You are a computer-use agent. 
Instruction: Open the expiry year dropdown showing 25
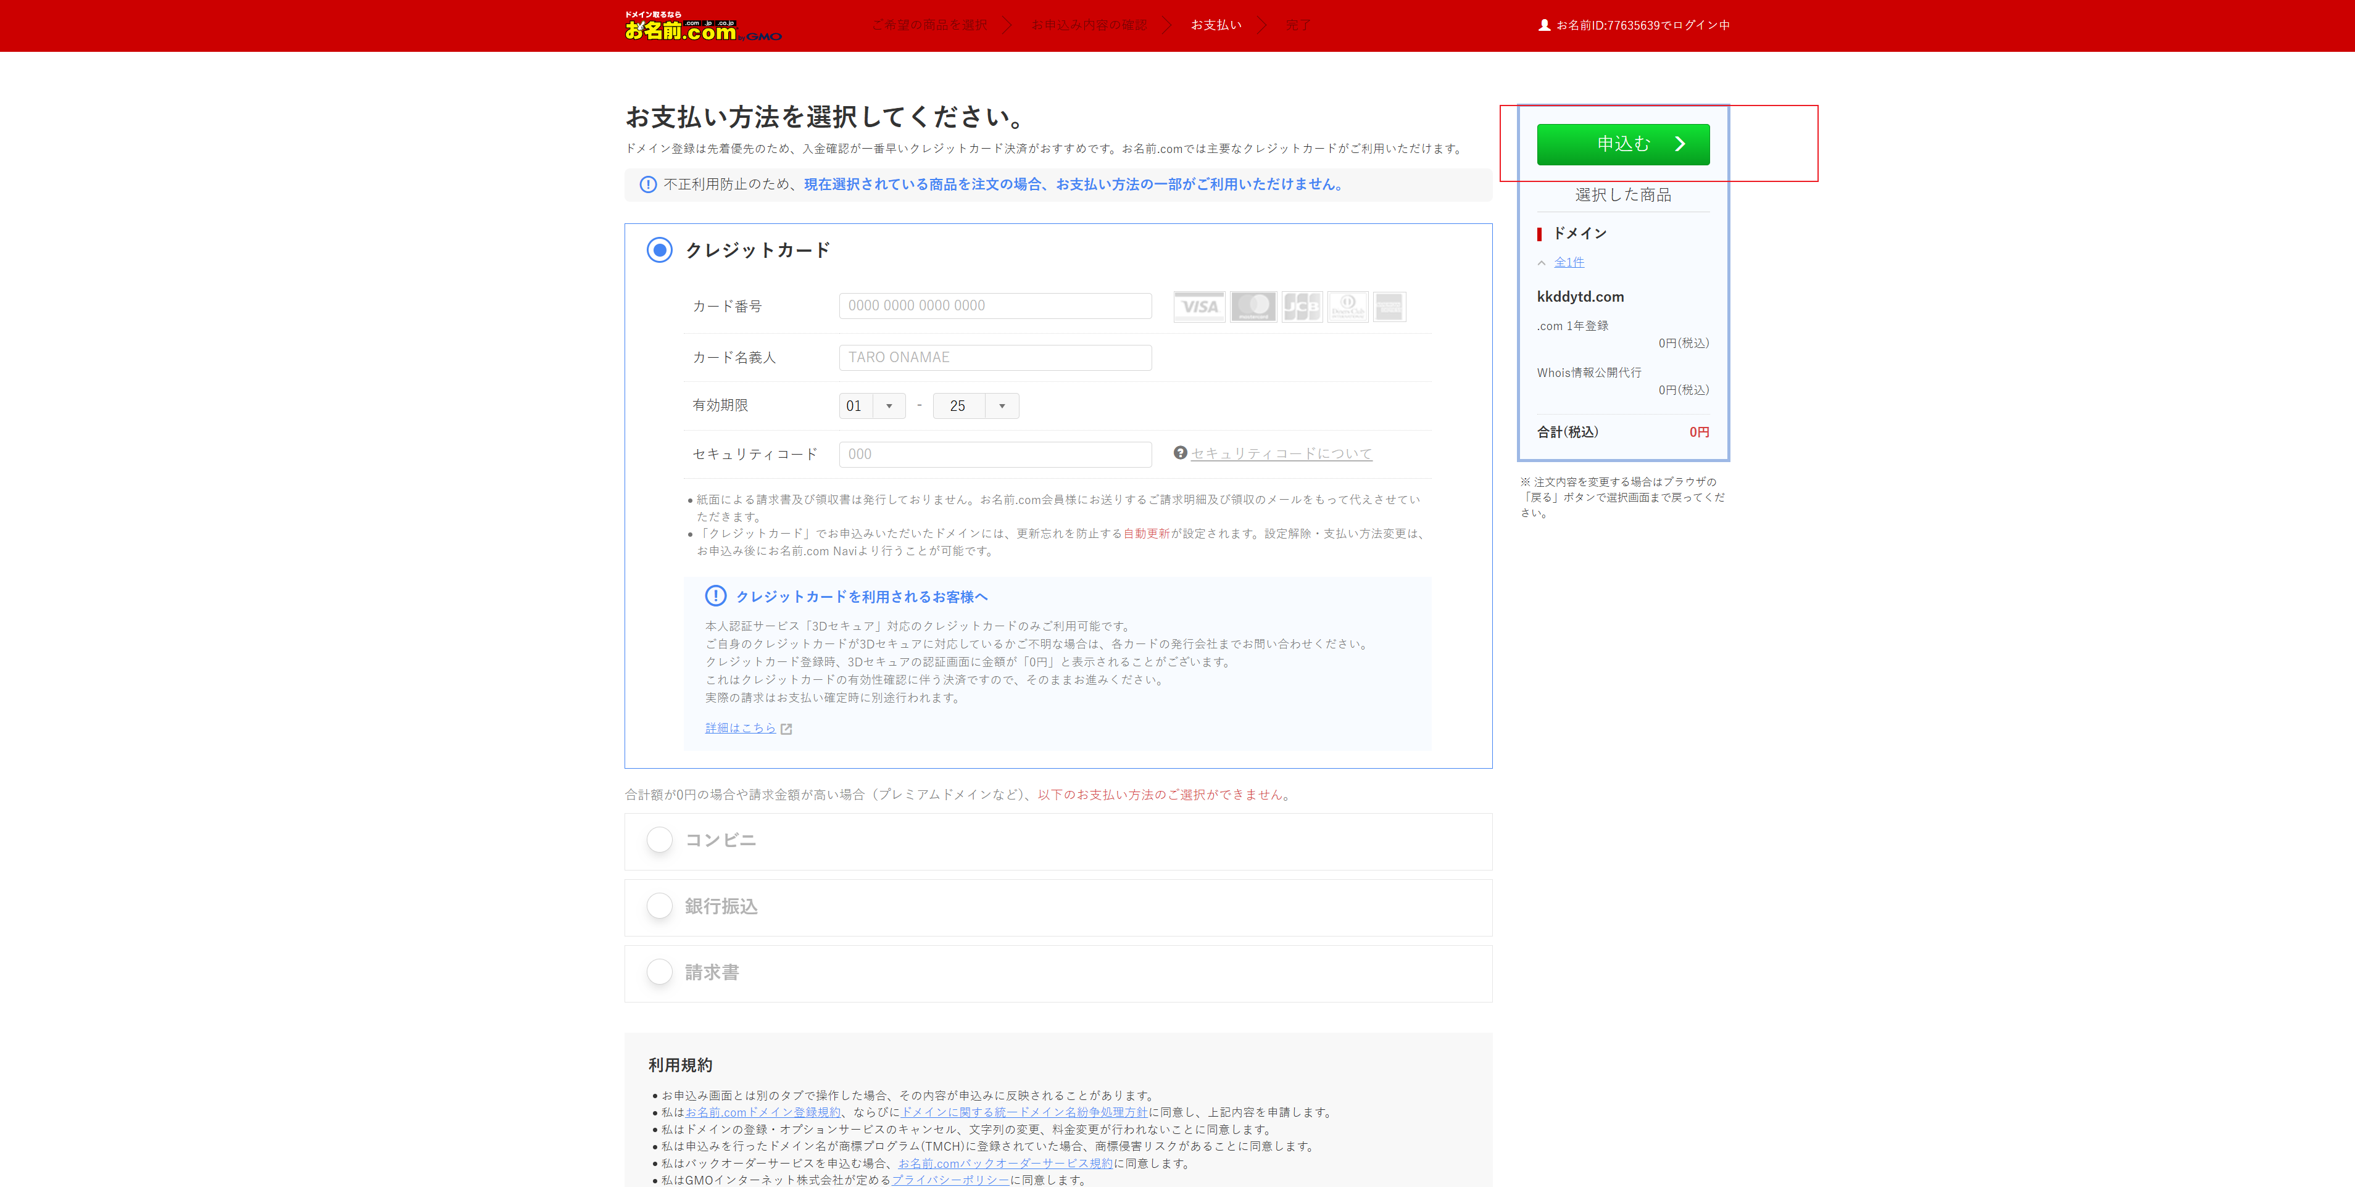(x=976, y=406)
